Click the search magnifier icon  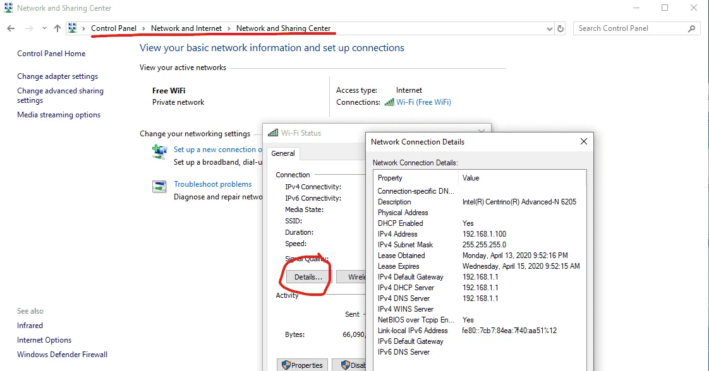pos(691,28)
